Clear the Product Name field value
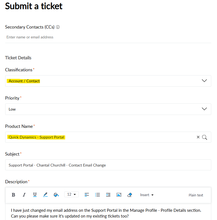Viewport: 217px width, 220px height. pos(198,137)
